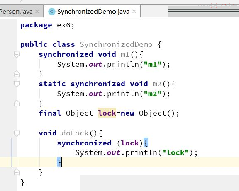The image size is (239, 191).
Task: Click the m1 method name
Action: 125,54
